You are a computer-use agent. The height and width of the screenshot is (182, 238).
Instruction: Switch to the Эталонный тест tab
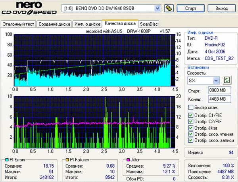point(19,24)
